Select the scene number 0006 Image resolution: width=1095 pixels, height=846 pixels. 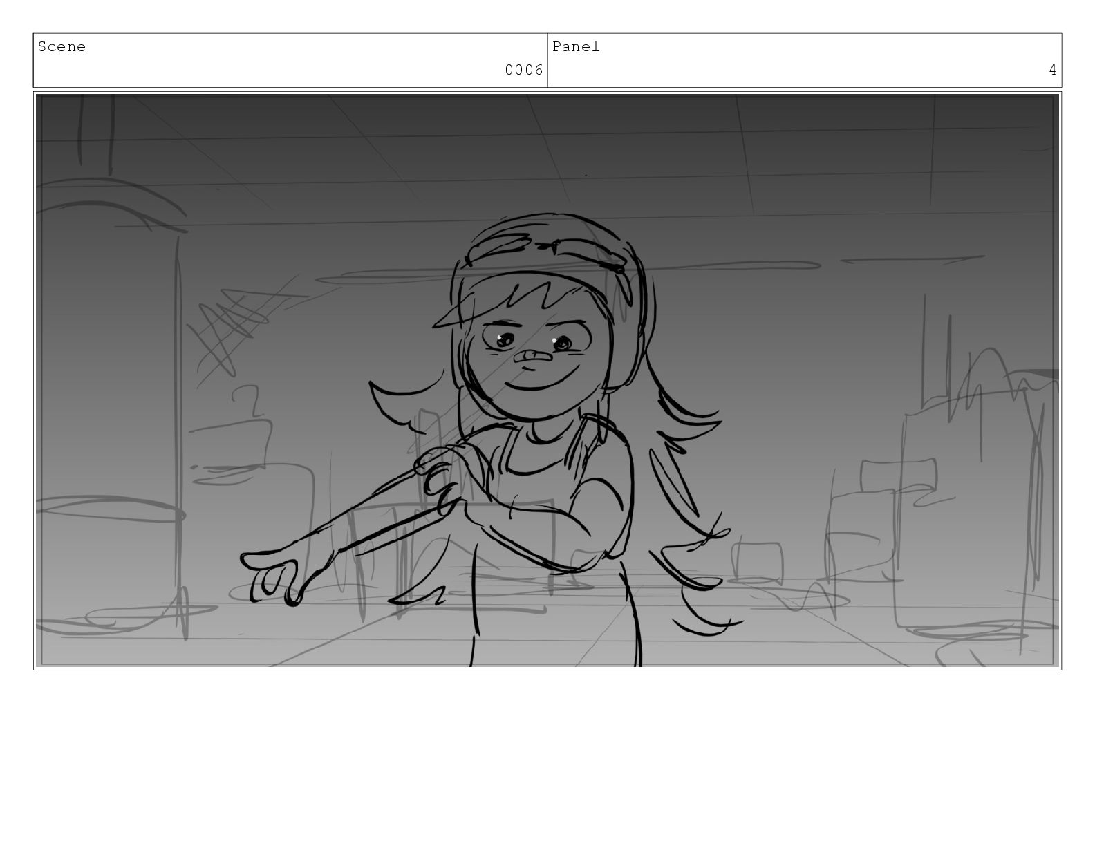[524, 70]
